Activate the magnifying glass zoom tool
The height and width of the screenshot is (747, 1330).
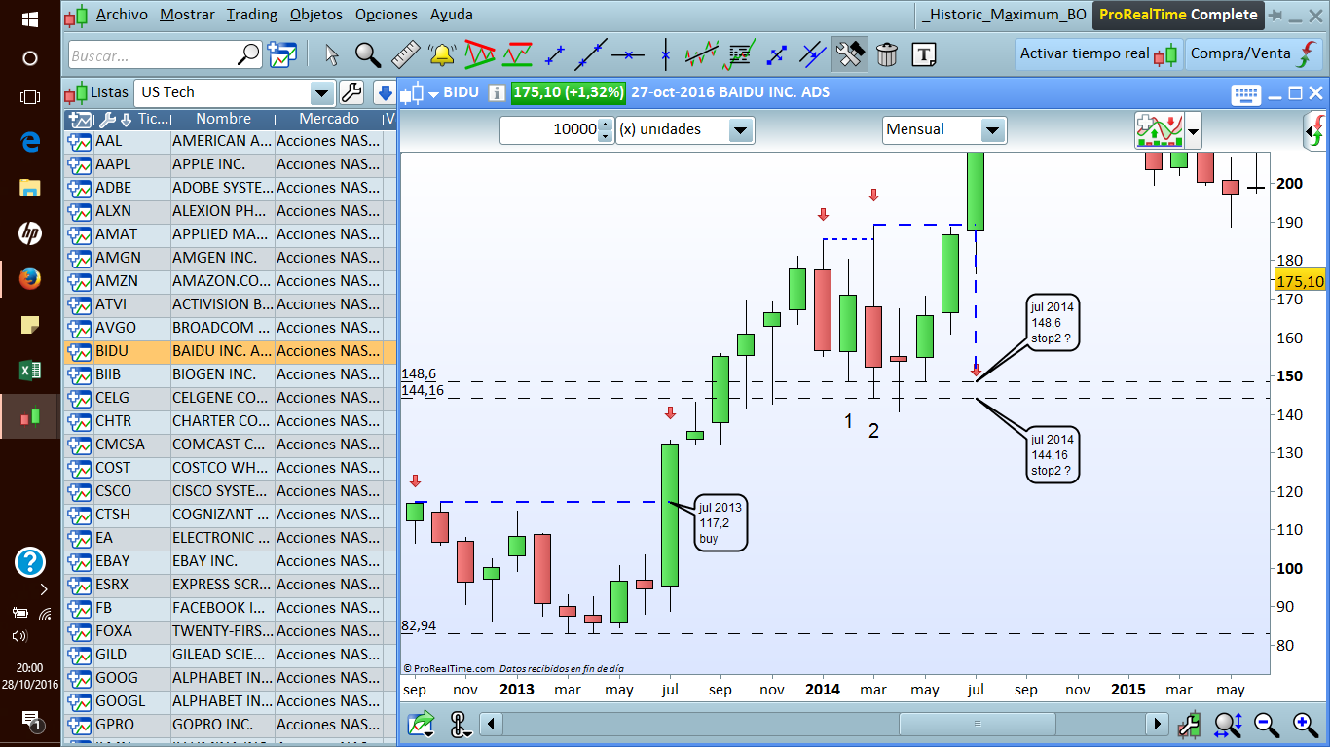click(x=367, y=54)
